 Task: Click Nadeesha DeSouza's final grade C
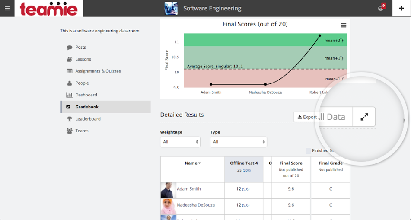[x=331, y=205]
